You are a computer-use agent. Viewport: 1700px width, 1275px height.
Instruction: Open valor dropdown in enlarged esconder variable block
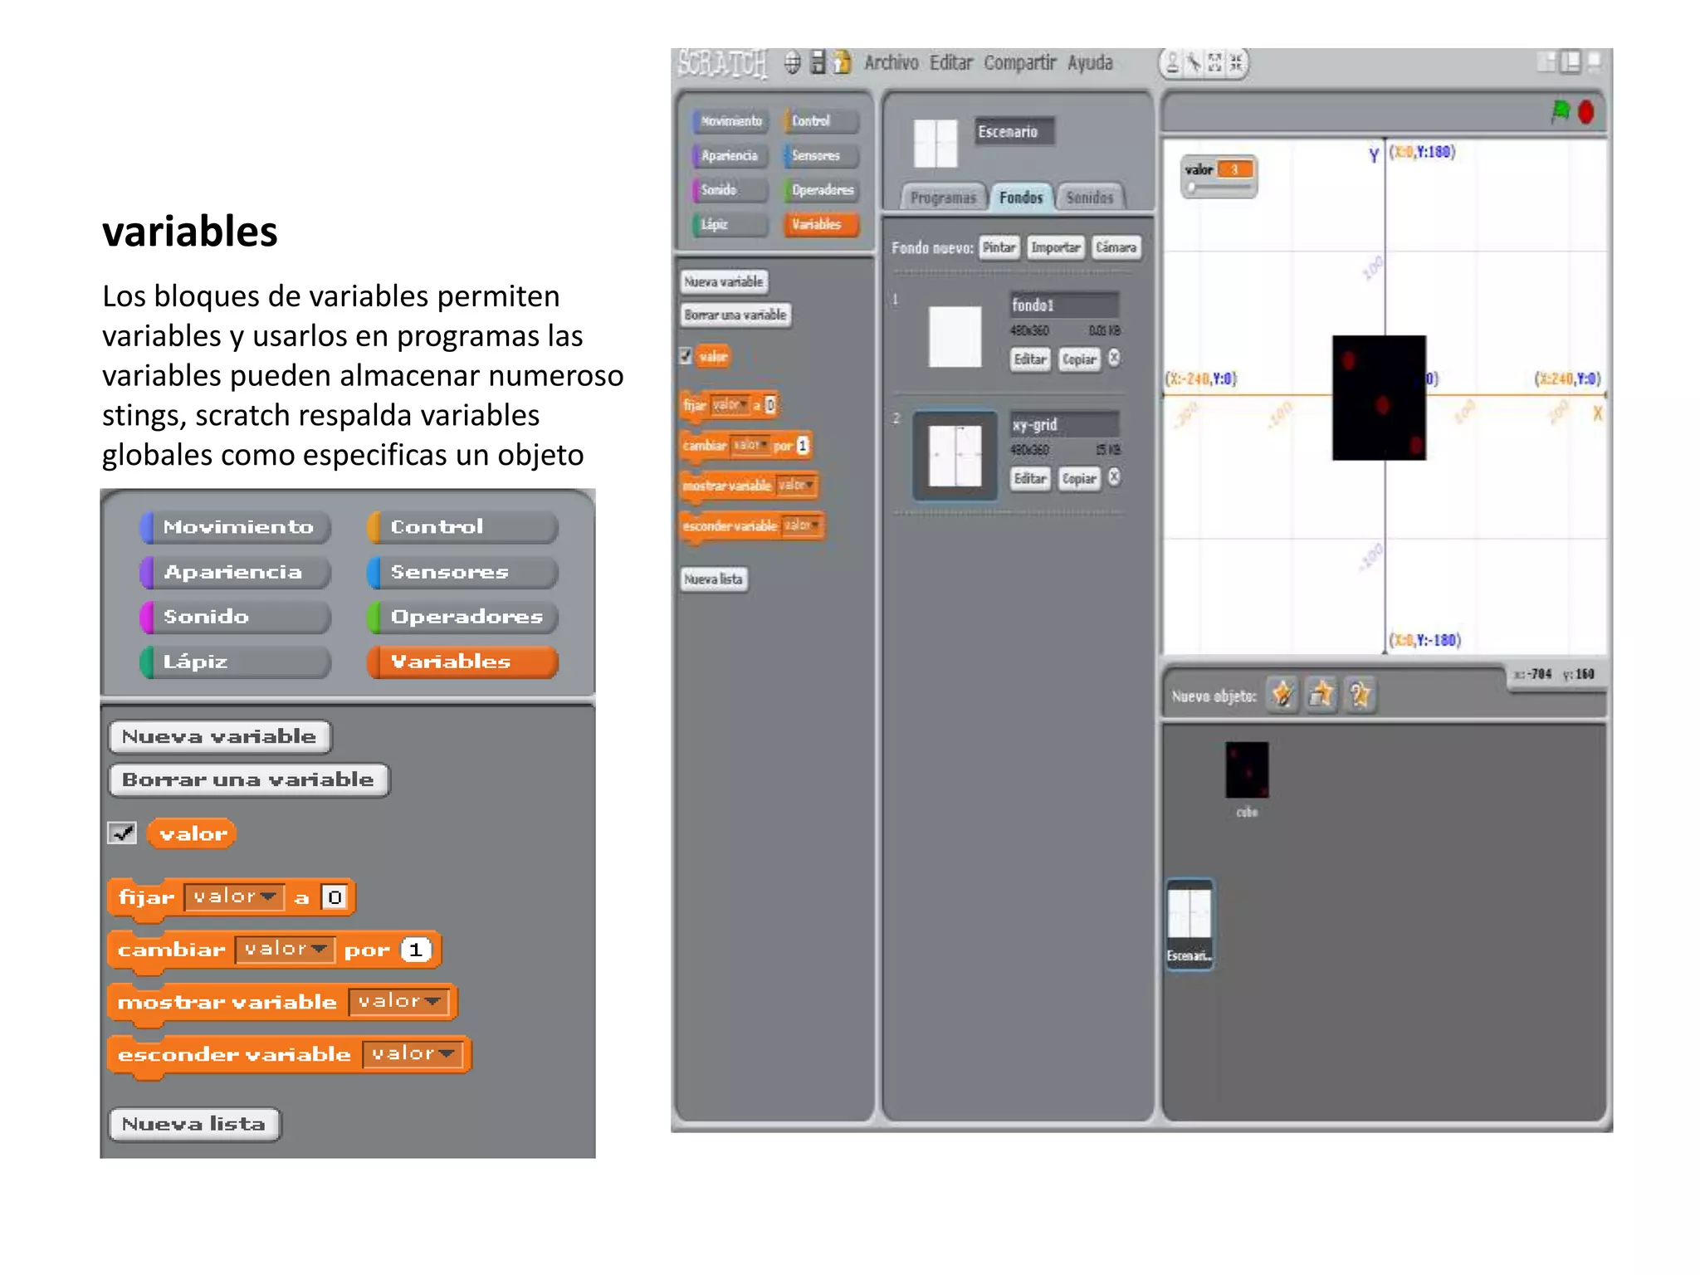pyautogui.click(x=446, y=1054)
